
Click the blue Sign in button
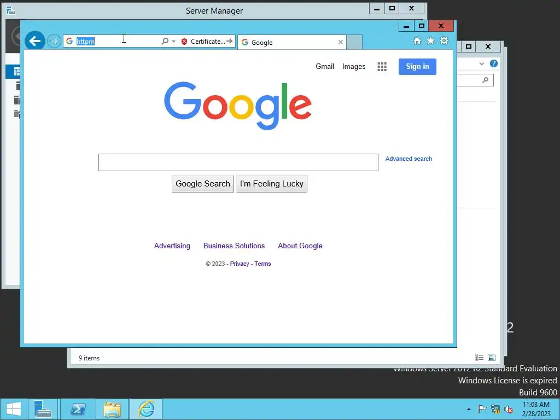pos(417,66)
